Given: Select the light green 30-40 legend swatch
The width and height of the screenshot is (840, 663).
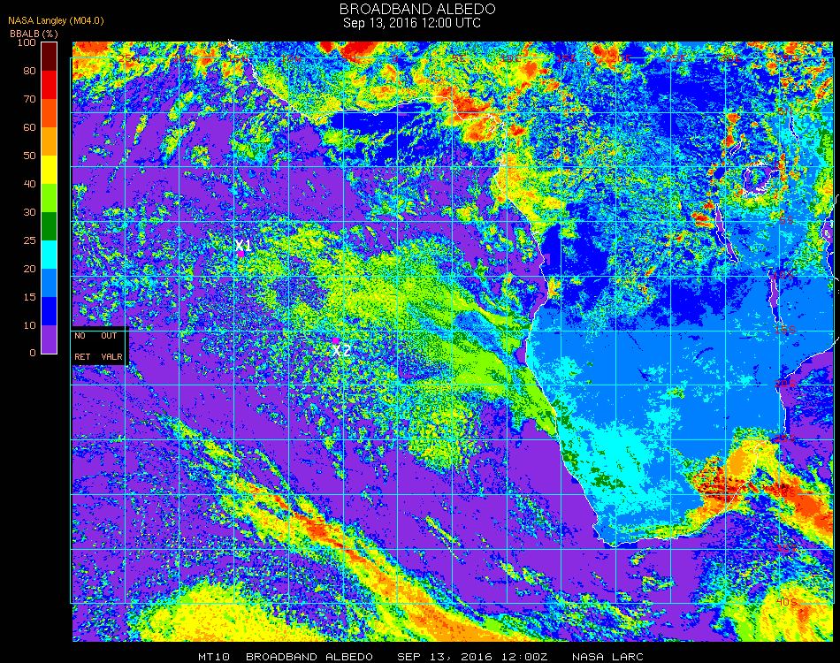Looking at the screenshot, I should [49, 198].
